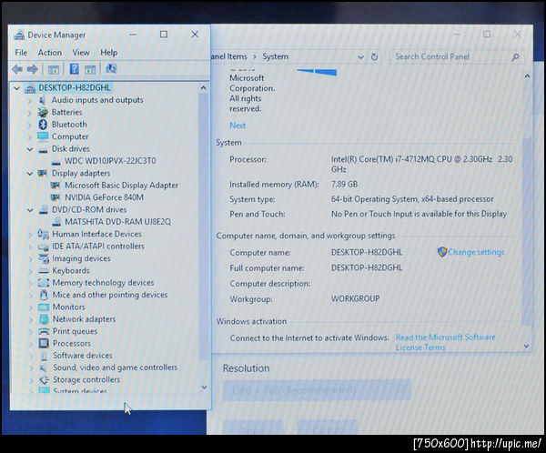Click the WDC WD10JPVX disk drive icon
The image size is (546, 453).
[56, 162]
